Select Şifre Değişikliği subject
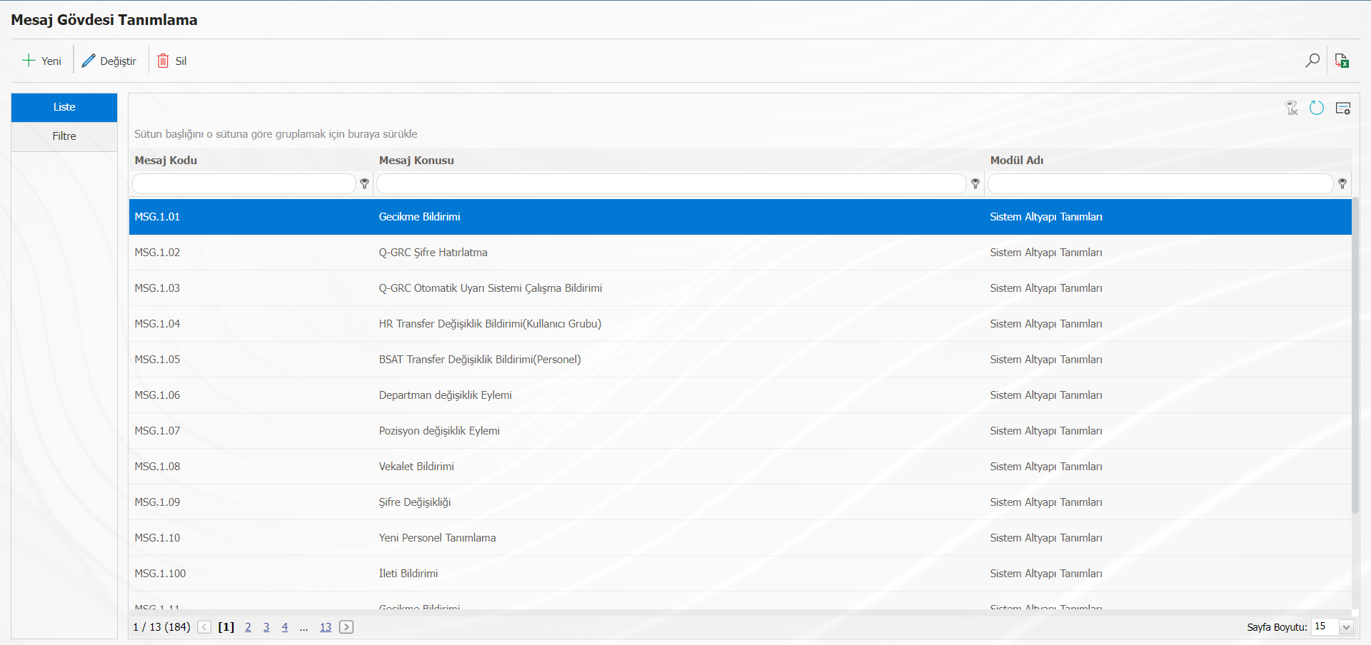The height and width of the screenshot is (645, 1371). point(415,502)
